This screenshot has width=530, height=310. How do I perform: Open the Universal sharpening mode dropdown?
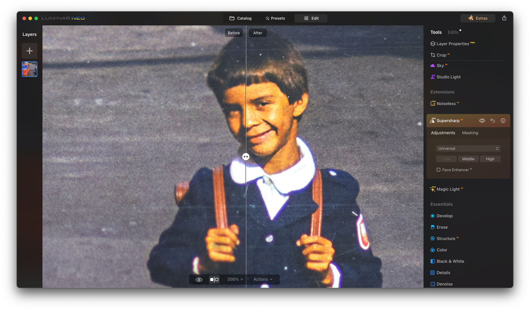[x=468, y=148]
